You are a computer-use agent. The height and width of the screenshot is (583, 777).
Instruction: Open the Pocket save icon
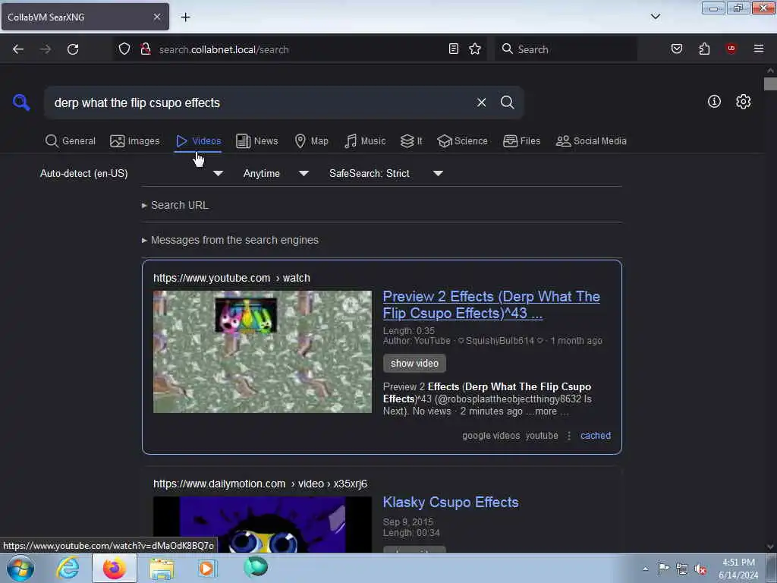[677, 49]
